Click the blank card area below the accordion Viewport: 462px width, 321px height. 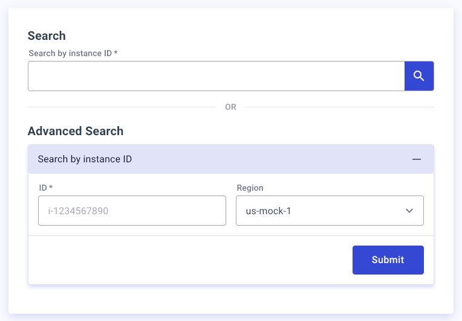point(231,298)
